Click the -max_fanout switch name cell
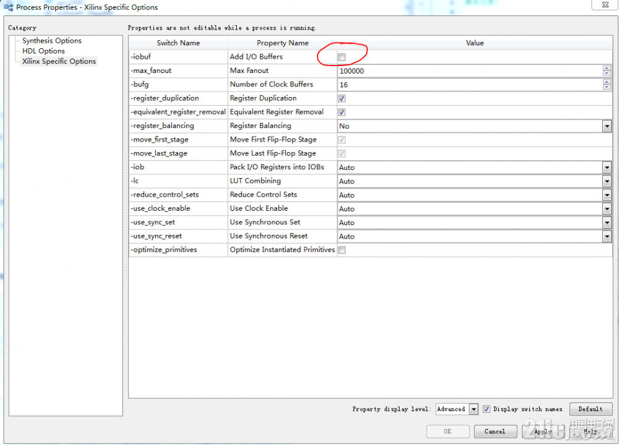Screen dimensions: 619x445 click(x=179, y=70)
